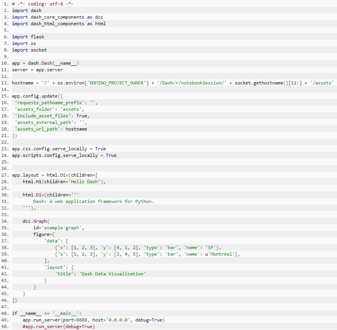Click 'app.config.update({' on line 15
Image resolution: width=337 pixels, height=330 pixels.
pos(38,96)
